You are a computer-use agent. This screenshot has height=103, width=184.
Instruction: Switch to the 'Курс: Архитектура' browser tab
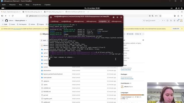pyautogui.click(x=11, y=12)
